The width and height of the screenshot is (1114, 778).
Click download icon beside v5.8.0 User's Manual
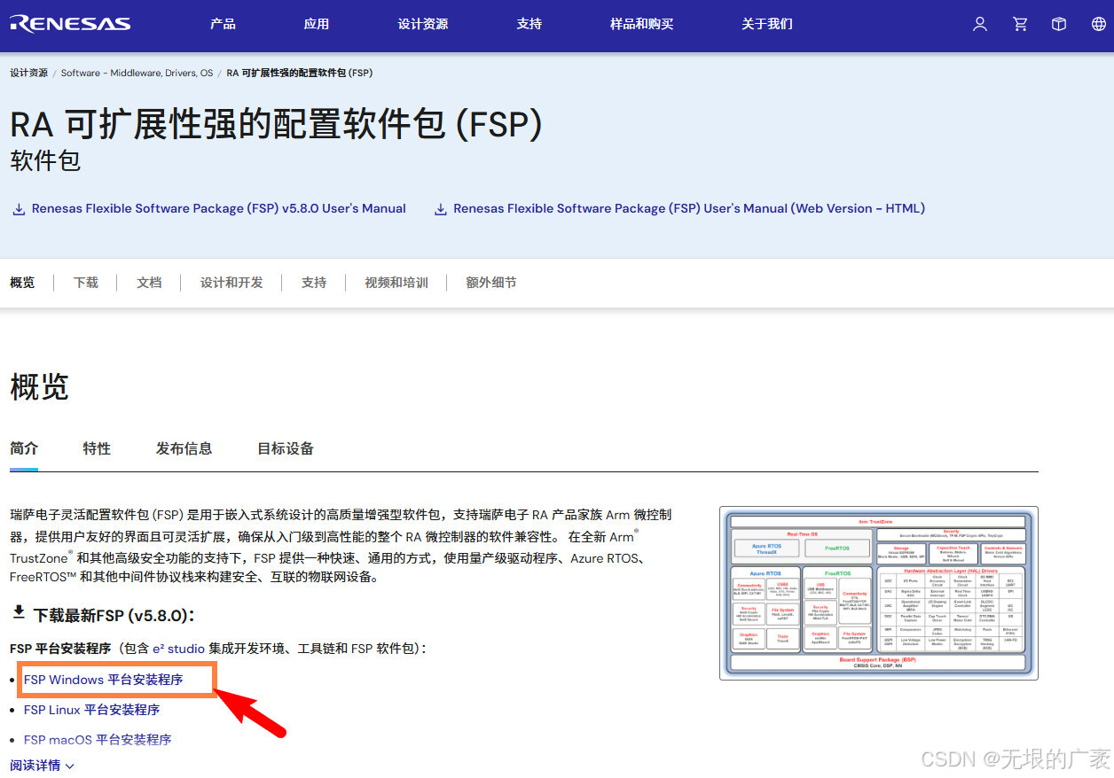(x=19, y=209)
